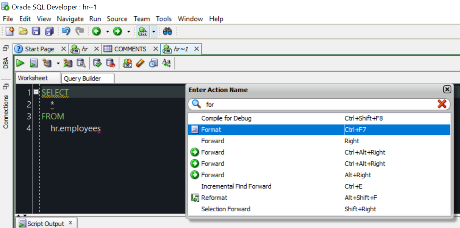Click the Clear eraser icon

click(x=140, y=63)
